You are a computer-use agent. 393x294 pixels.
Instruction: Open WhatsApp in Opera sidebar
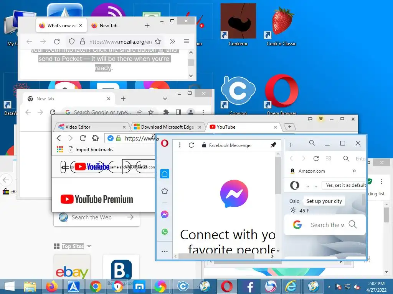pos(165,232)
